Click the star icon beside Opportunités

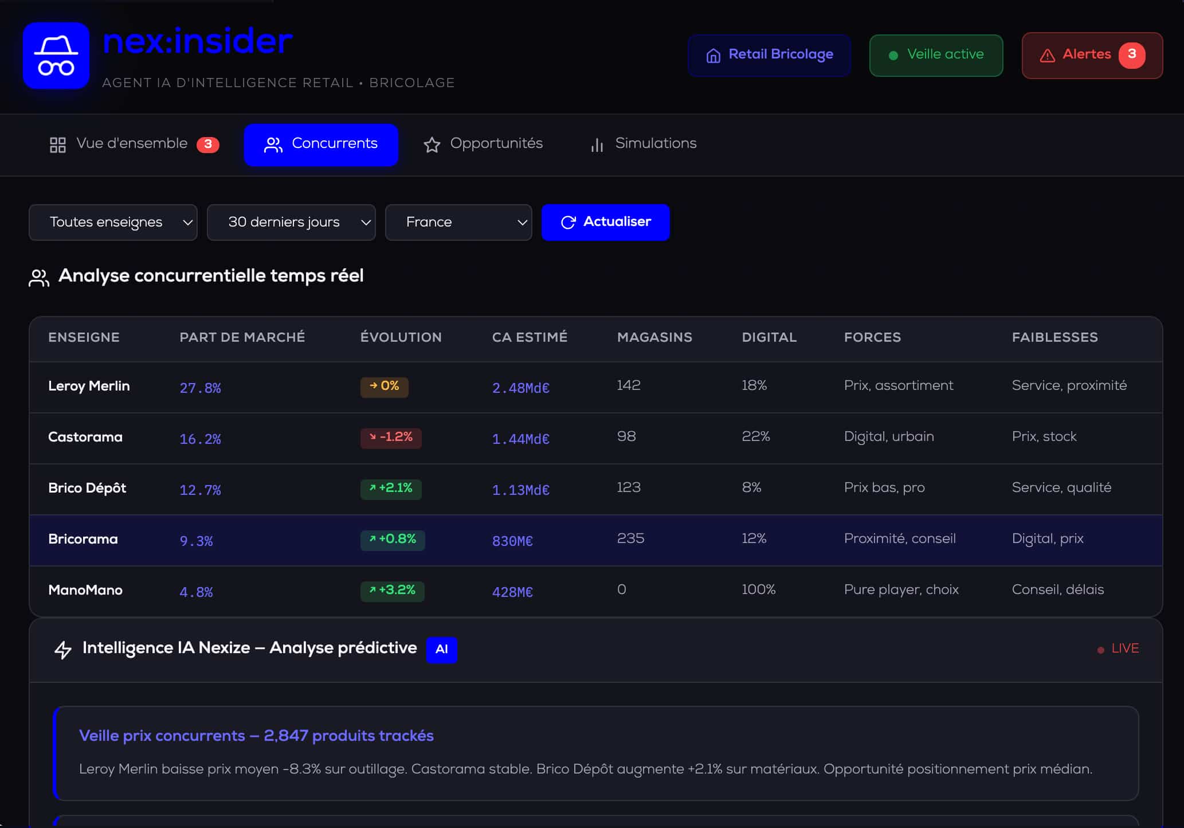pyautogui.click(x=432, y=144)
